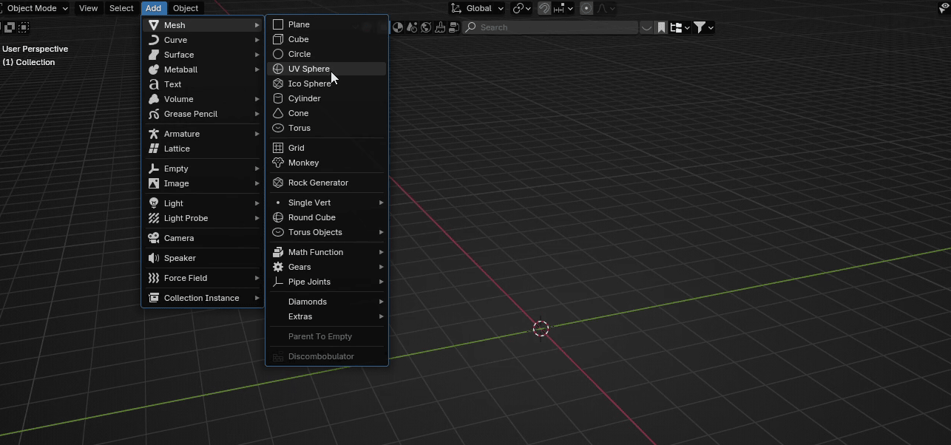Screen dimensions: 951x445
Task: Select Rock Generator mesh option
Action: (x=318, y=183)
